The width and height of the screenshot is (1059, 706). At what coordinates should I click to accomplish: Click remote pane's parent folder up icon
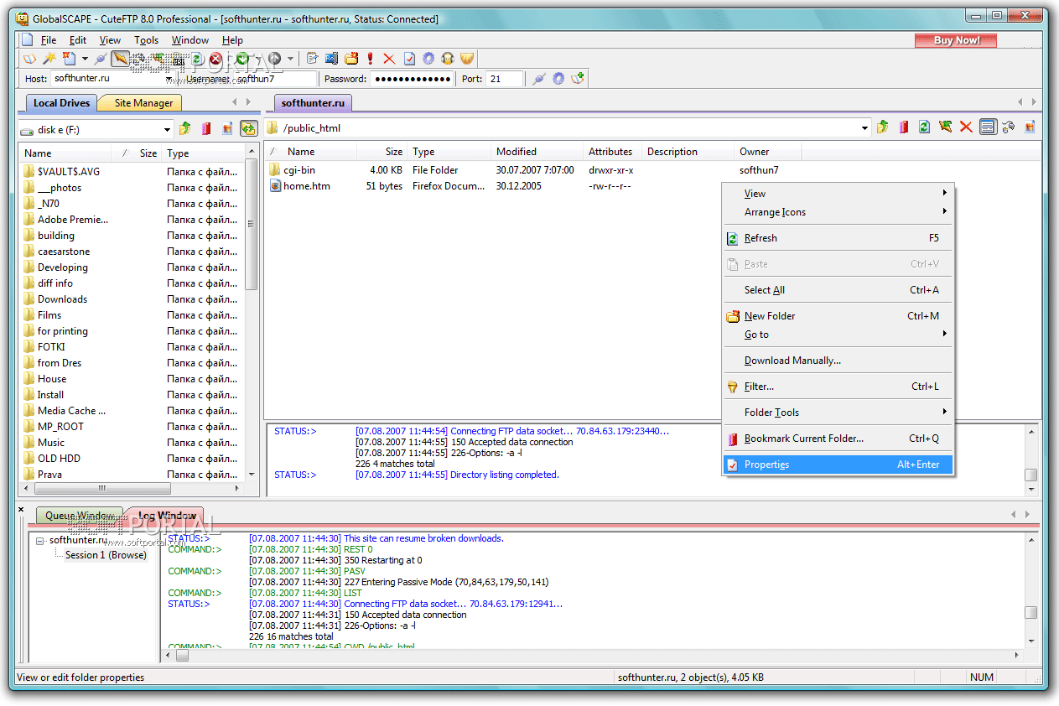point(882,127)
